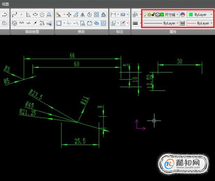The height and width of the screenshot is (181, 215).
Task: Toggle layer freeze sun icon
Action: [x=149, y=15]
